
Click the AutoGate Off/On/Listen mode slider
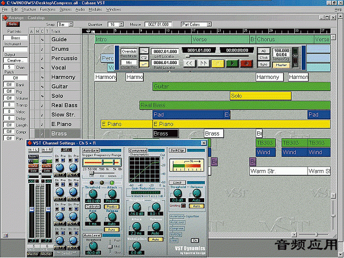[92, 173]
